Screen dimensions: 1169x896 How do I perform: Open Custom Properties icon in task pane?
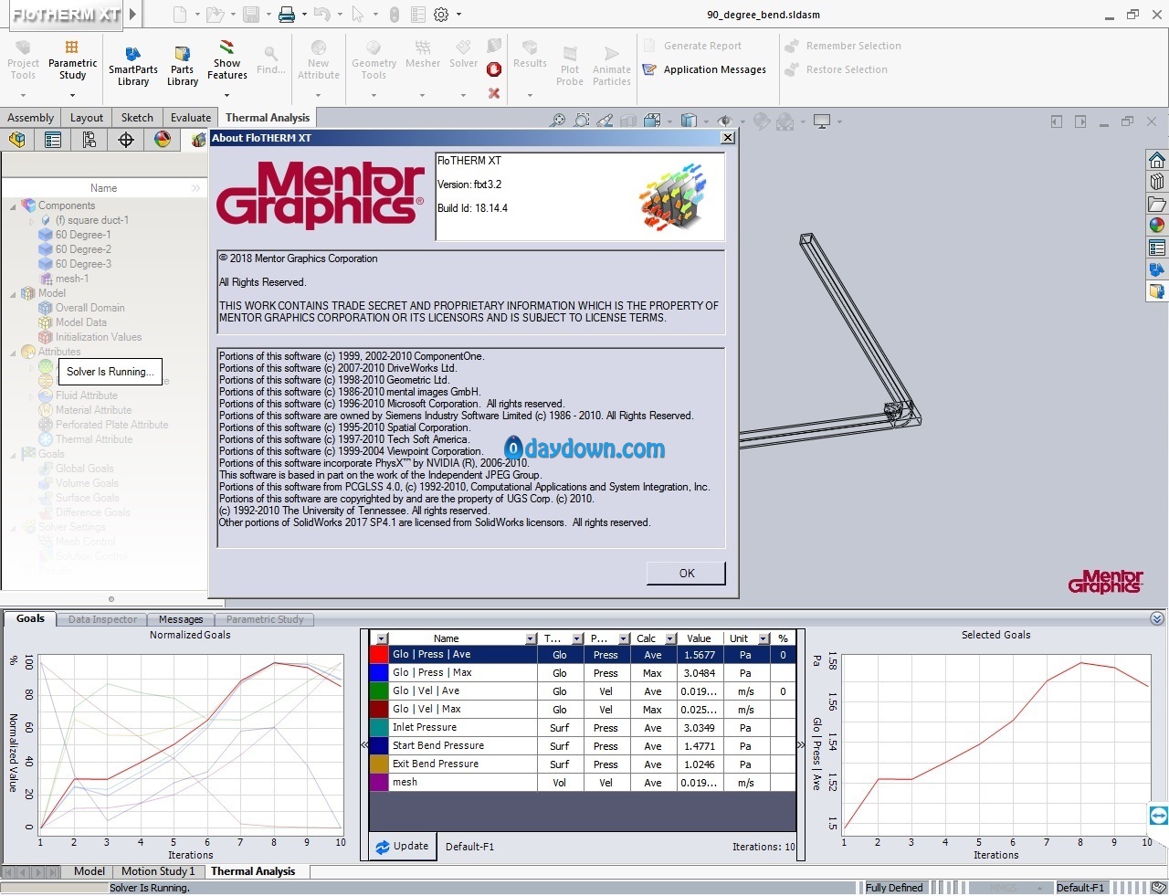tap(1157, 248)
